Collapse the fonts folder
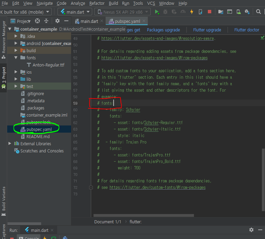 click(16, 58)
